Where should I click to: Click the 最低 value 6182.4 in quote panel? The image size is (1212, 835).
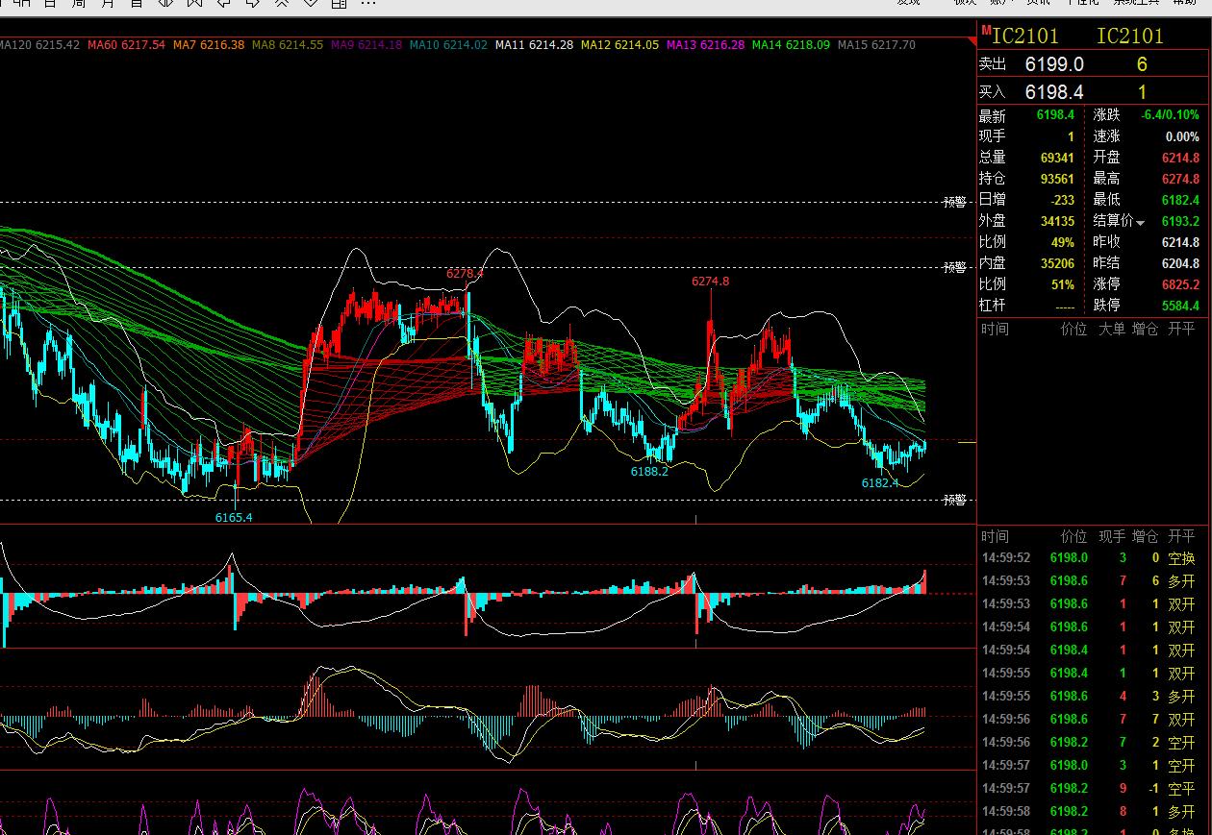[x=1180, y=200]
